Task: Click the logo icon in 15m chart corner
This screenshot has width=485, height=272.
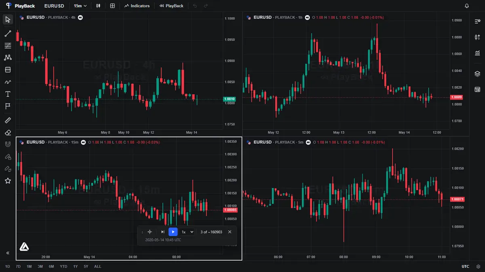Action: [24, 247]
